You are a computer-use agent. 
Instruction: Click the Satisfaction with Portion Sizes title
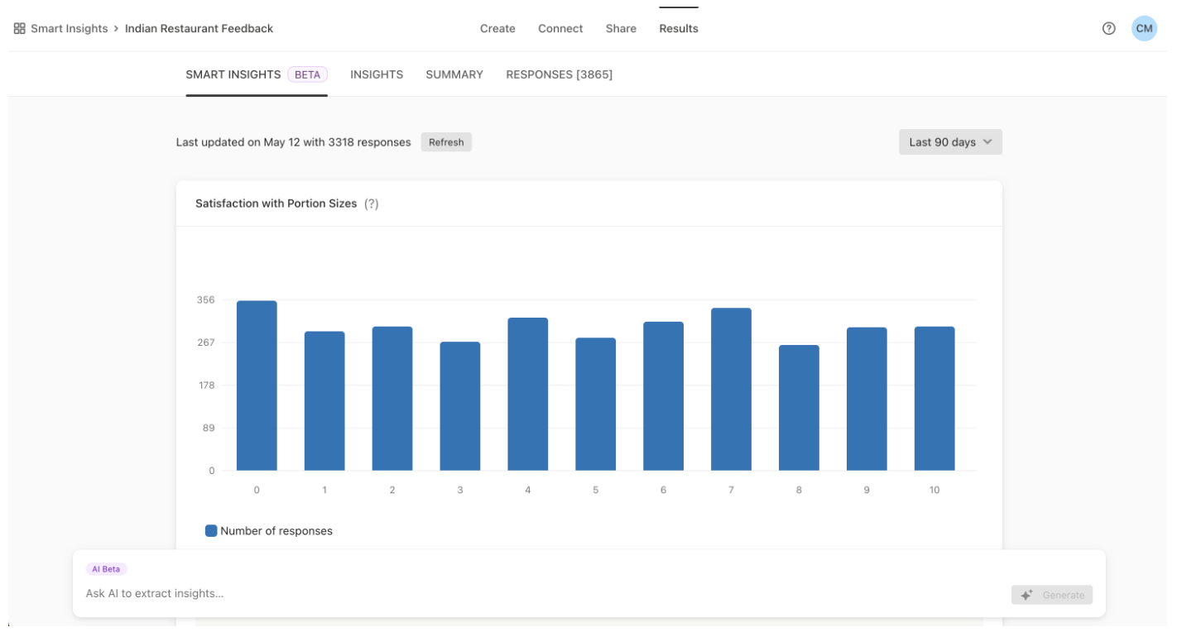point(276,203)
